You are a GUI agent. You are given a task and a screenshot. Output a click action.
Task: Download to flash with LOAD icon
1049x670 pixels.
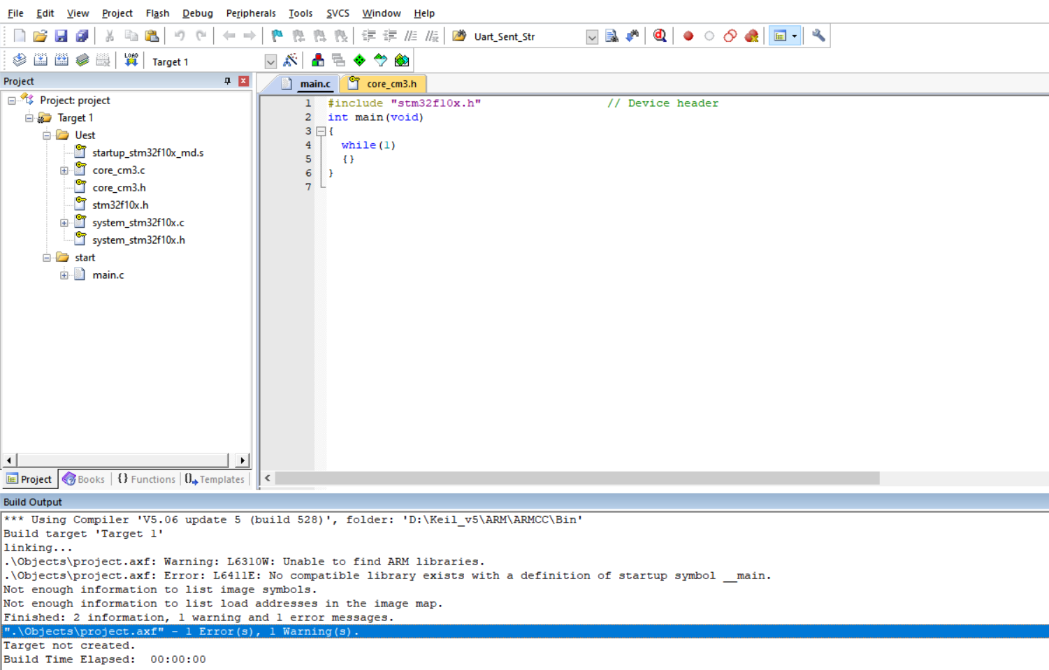pyautogui.click(x=131, y=61)
